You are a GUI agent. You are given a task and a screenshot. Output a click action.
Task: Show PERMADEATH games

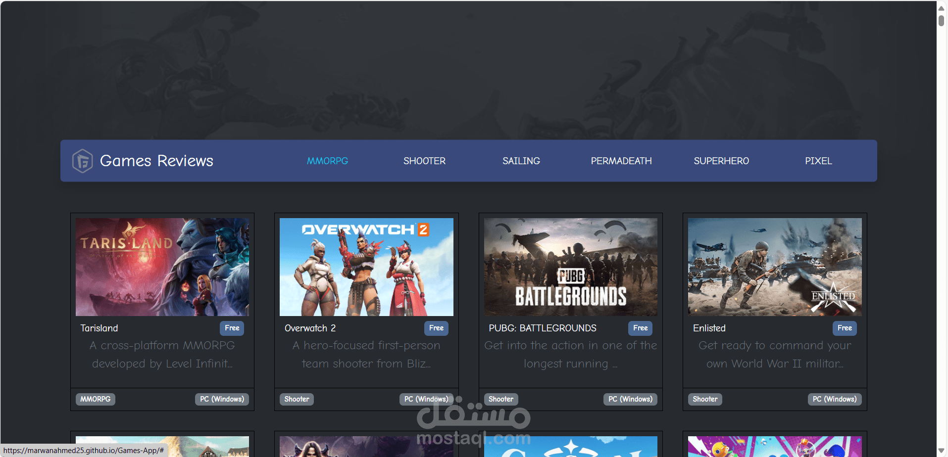click(x=621, y=161)
